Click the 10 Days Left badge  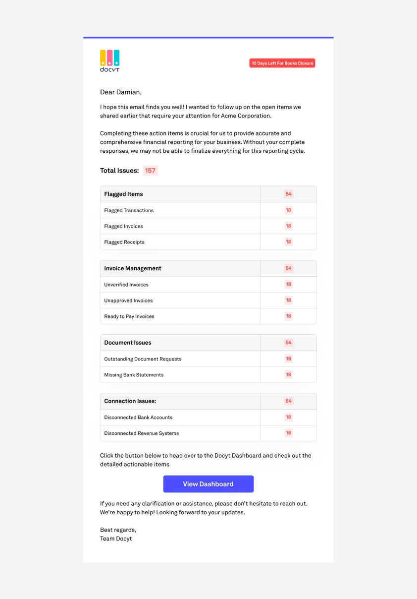tap(282, 63)
